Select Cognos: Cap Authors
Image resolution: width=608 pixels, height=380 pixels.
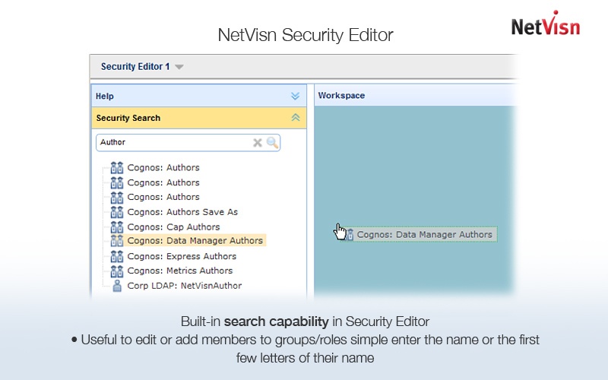174,226
